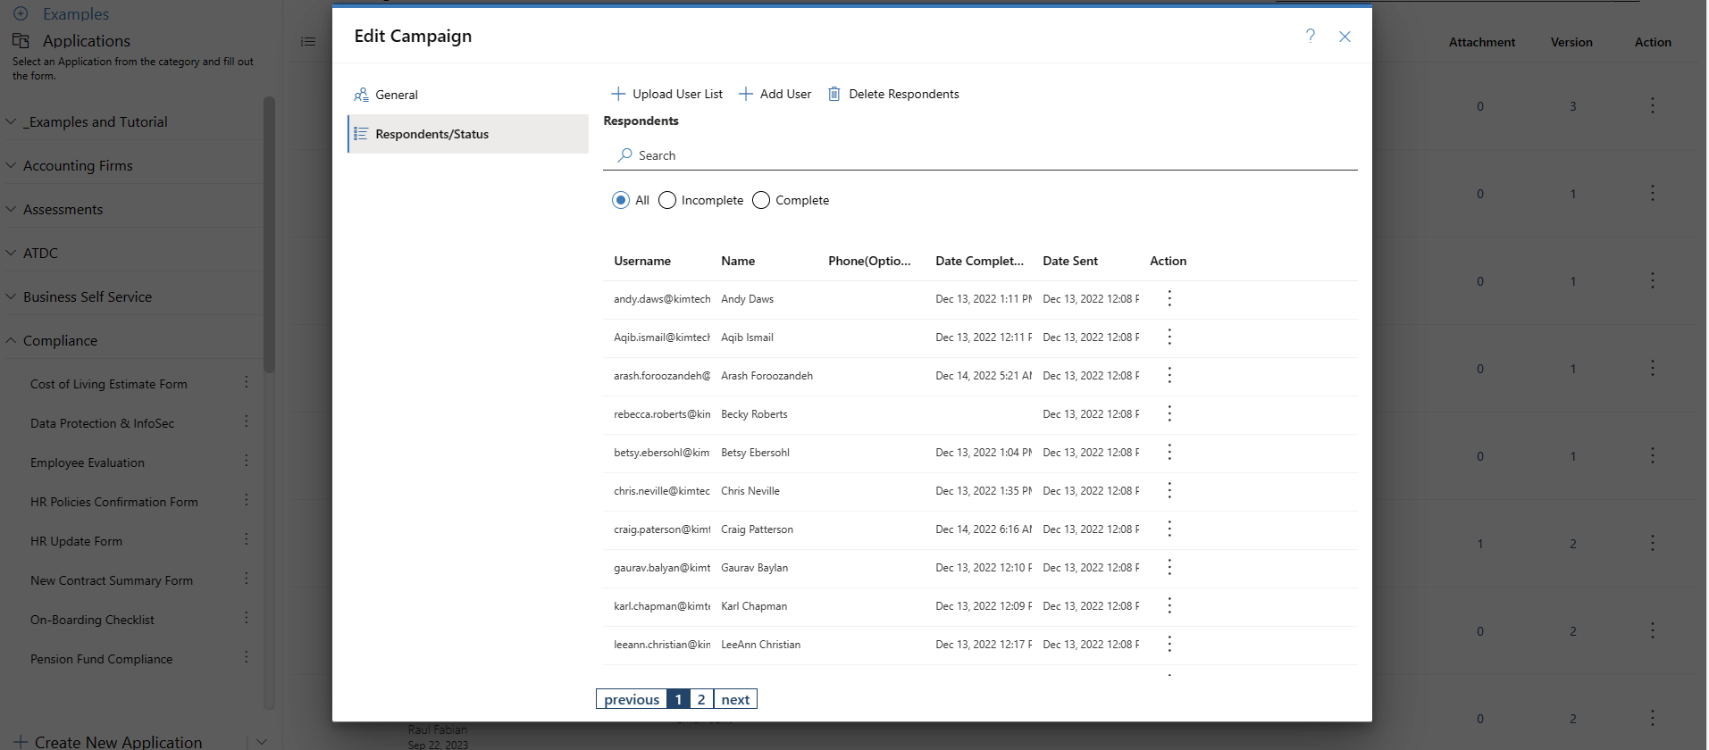This screenshot has height=750, width=1709.
Task: Open the help question mark icon
Action: (1310, 36)
